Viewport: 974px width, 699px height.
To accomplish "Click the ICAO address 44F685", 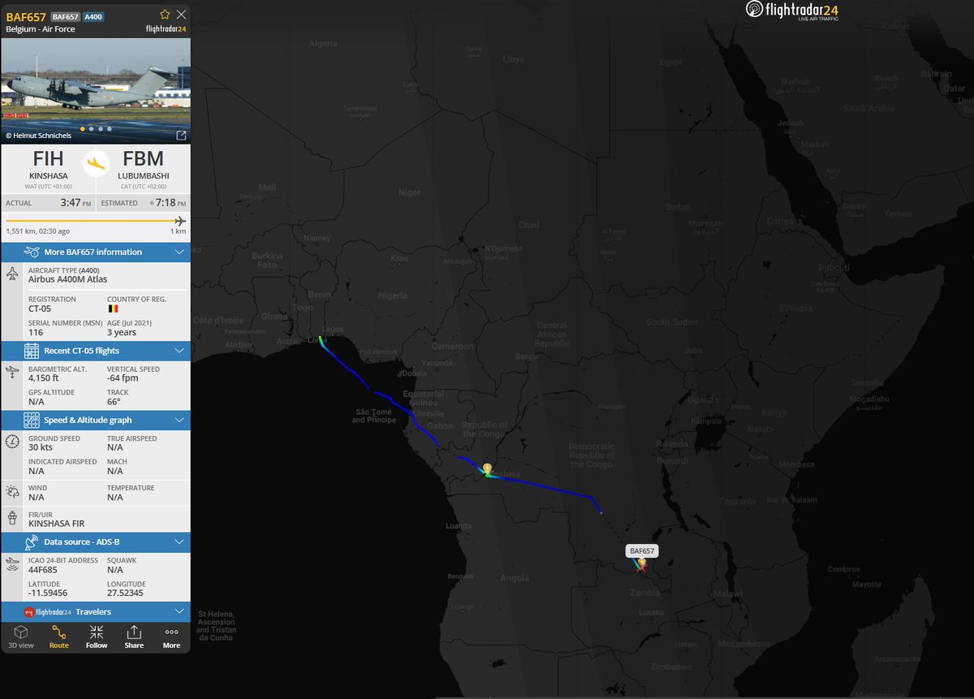I will tap(42, 570).
